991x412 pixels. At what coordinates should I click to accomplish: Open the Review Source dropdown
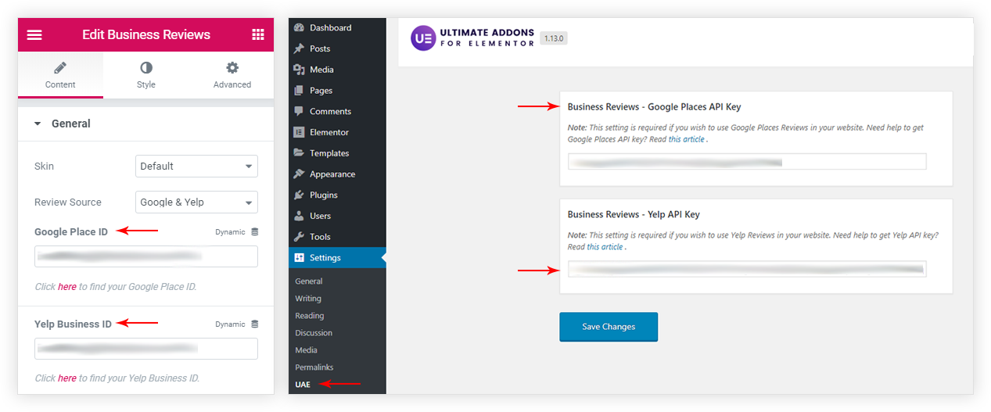pos(196,202)
